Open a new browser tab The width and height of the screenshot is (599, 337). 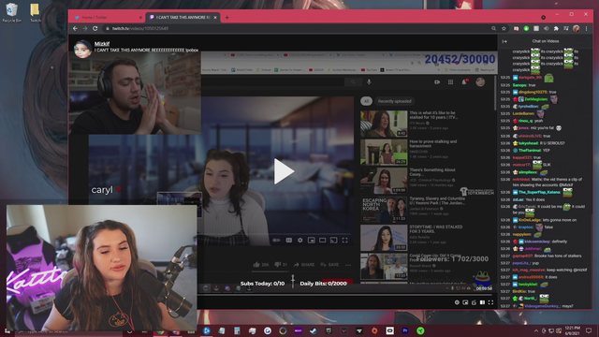[226, 17]
